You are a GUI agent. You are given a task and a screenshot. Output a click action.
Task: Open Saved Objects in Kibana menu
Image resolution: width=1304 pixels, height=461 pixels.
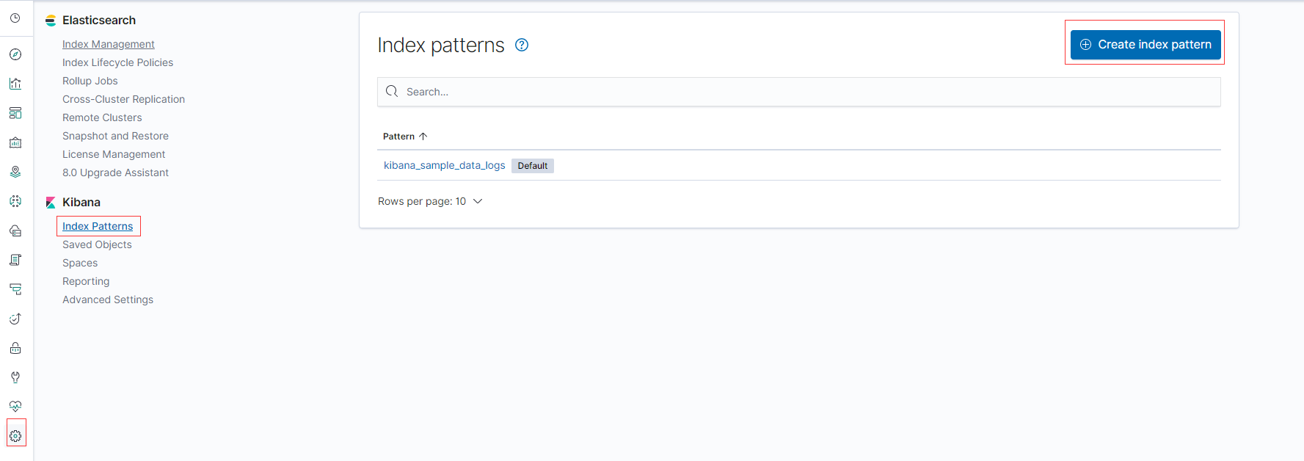(97, 244)
